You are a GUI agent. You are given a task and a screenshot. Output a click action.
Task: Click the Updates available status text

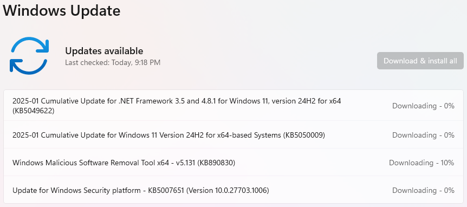(x=104, y=51)
